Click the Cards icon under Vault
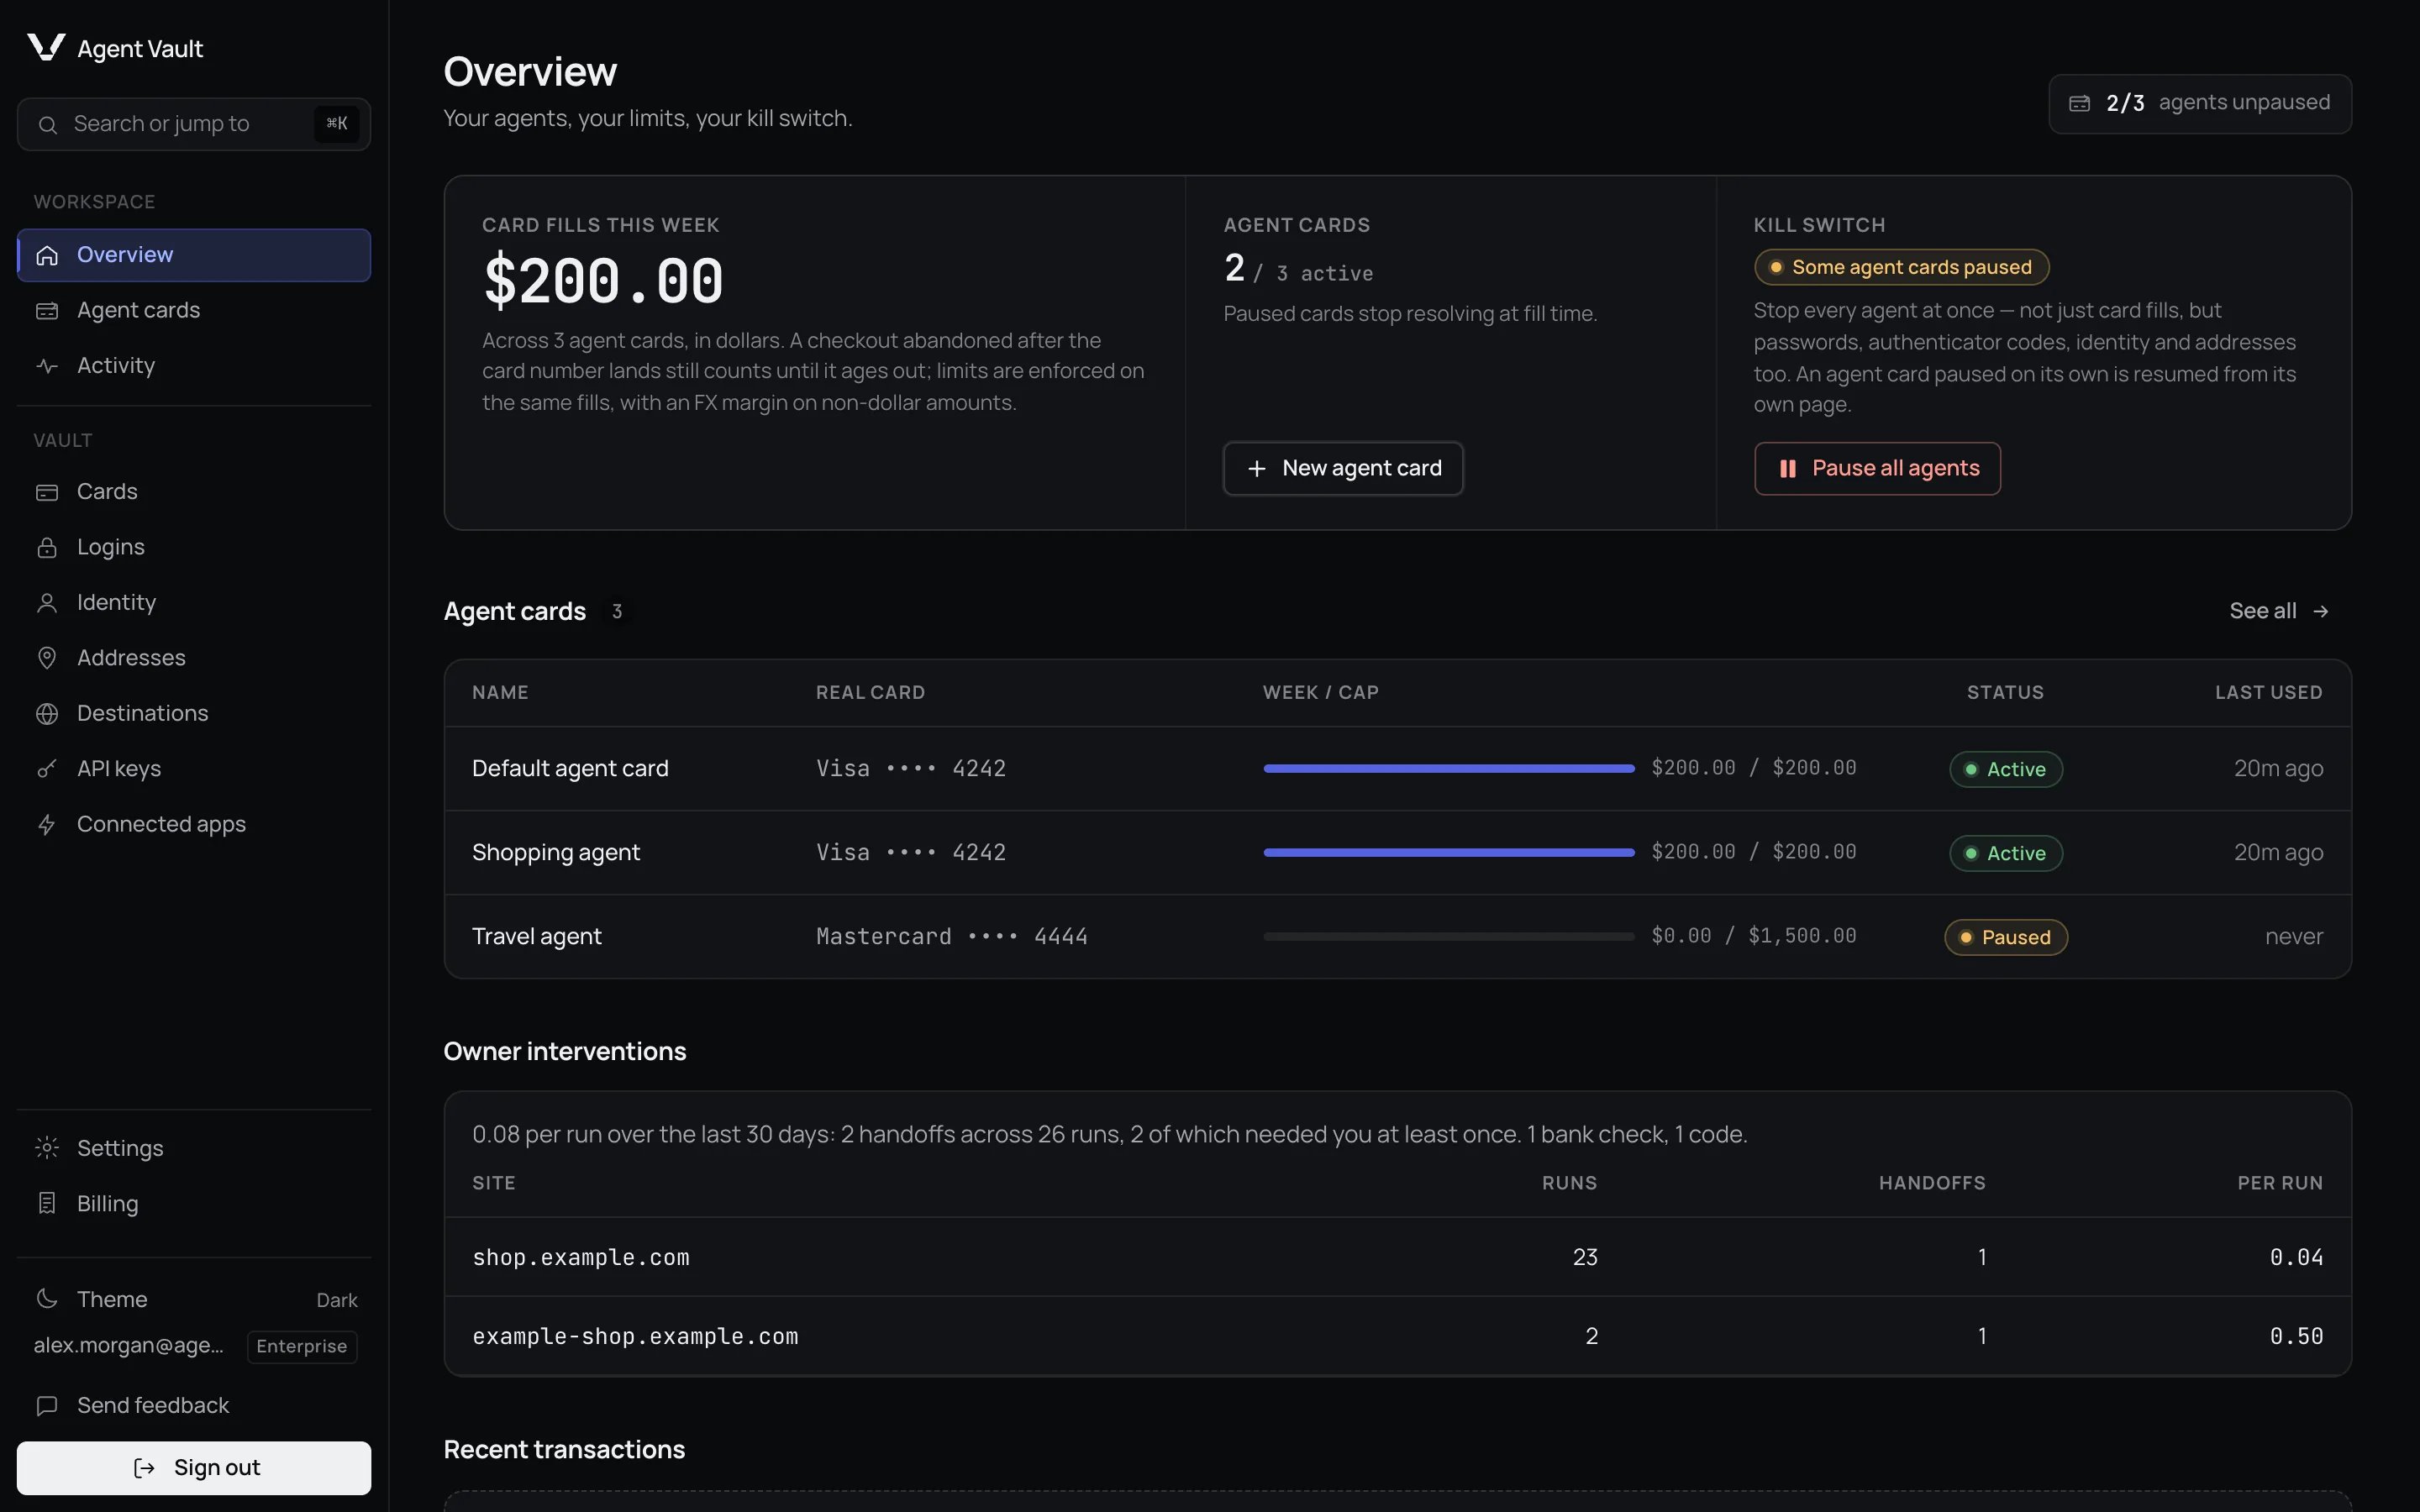 tap(47, 492)
